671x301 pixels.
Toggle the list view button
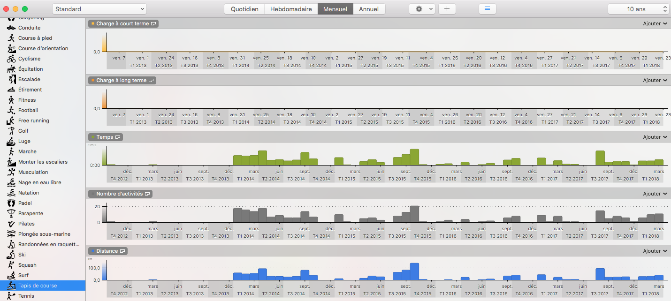point(487,9)
